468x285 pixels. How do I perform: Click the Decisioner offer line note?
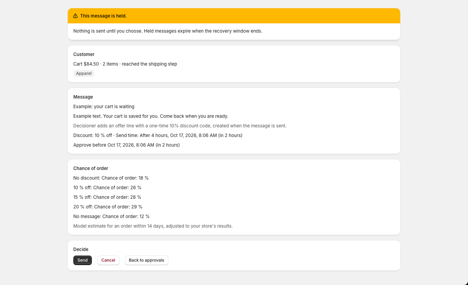coord(180,126)
